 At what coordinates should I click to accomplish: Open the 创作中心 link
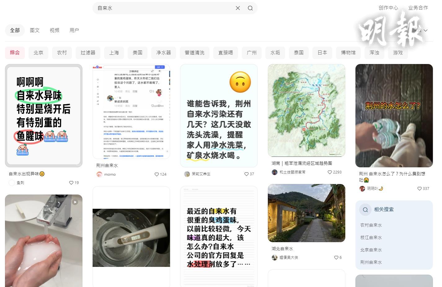(388, 8)
